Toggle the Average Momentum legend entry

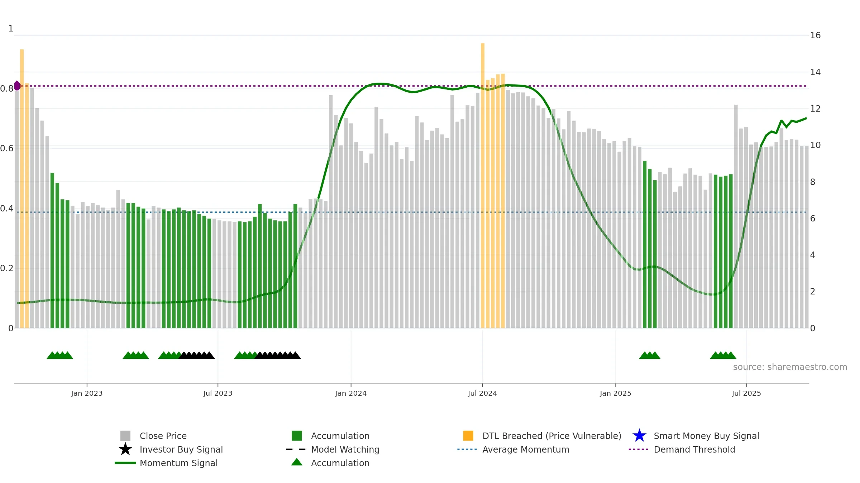pos(513,449)
